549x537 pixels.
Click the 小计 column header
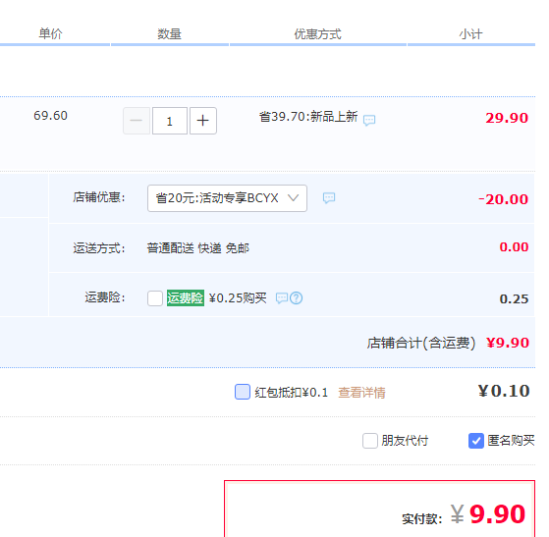click(470, 34)
